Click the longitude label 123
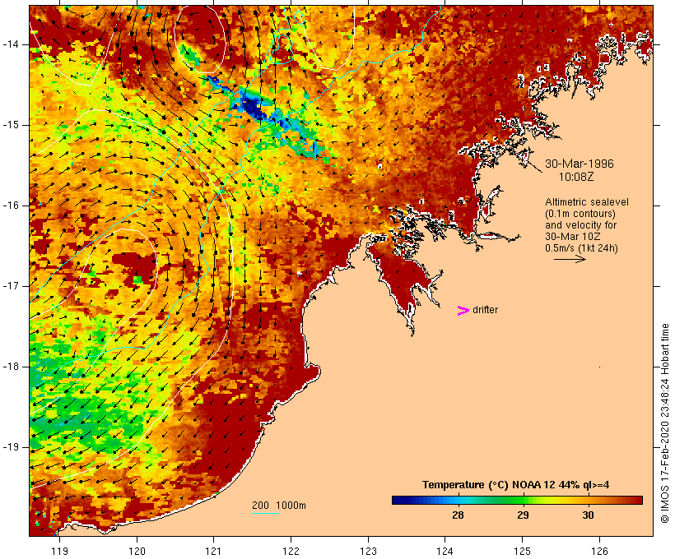This screenshot has width=675, height=559. (x=368, y=552)
